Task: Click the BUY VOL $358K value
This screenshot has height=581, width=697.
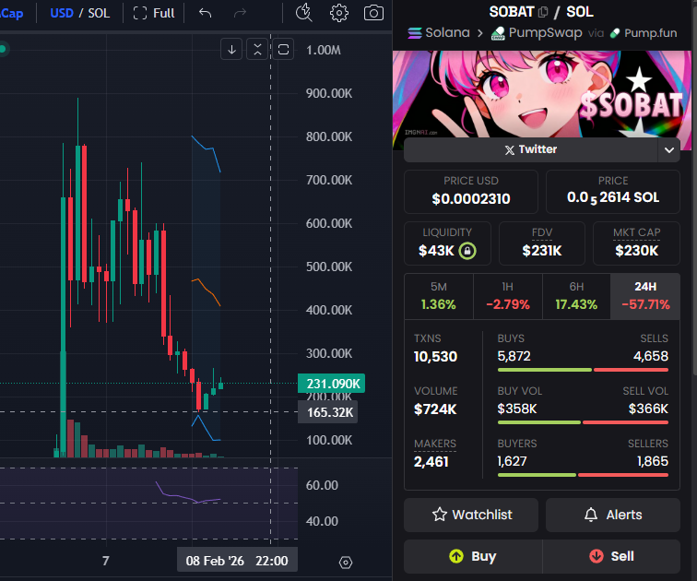Action: pyautogui.click(x=517, y=409)
